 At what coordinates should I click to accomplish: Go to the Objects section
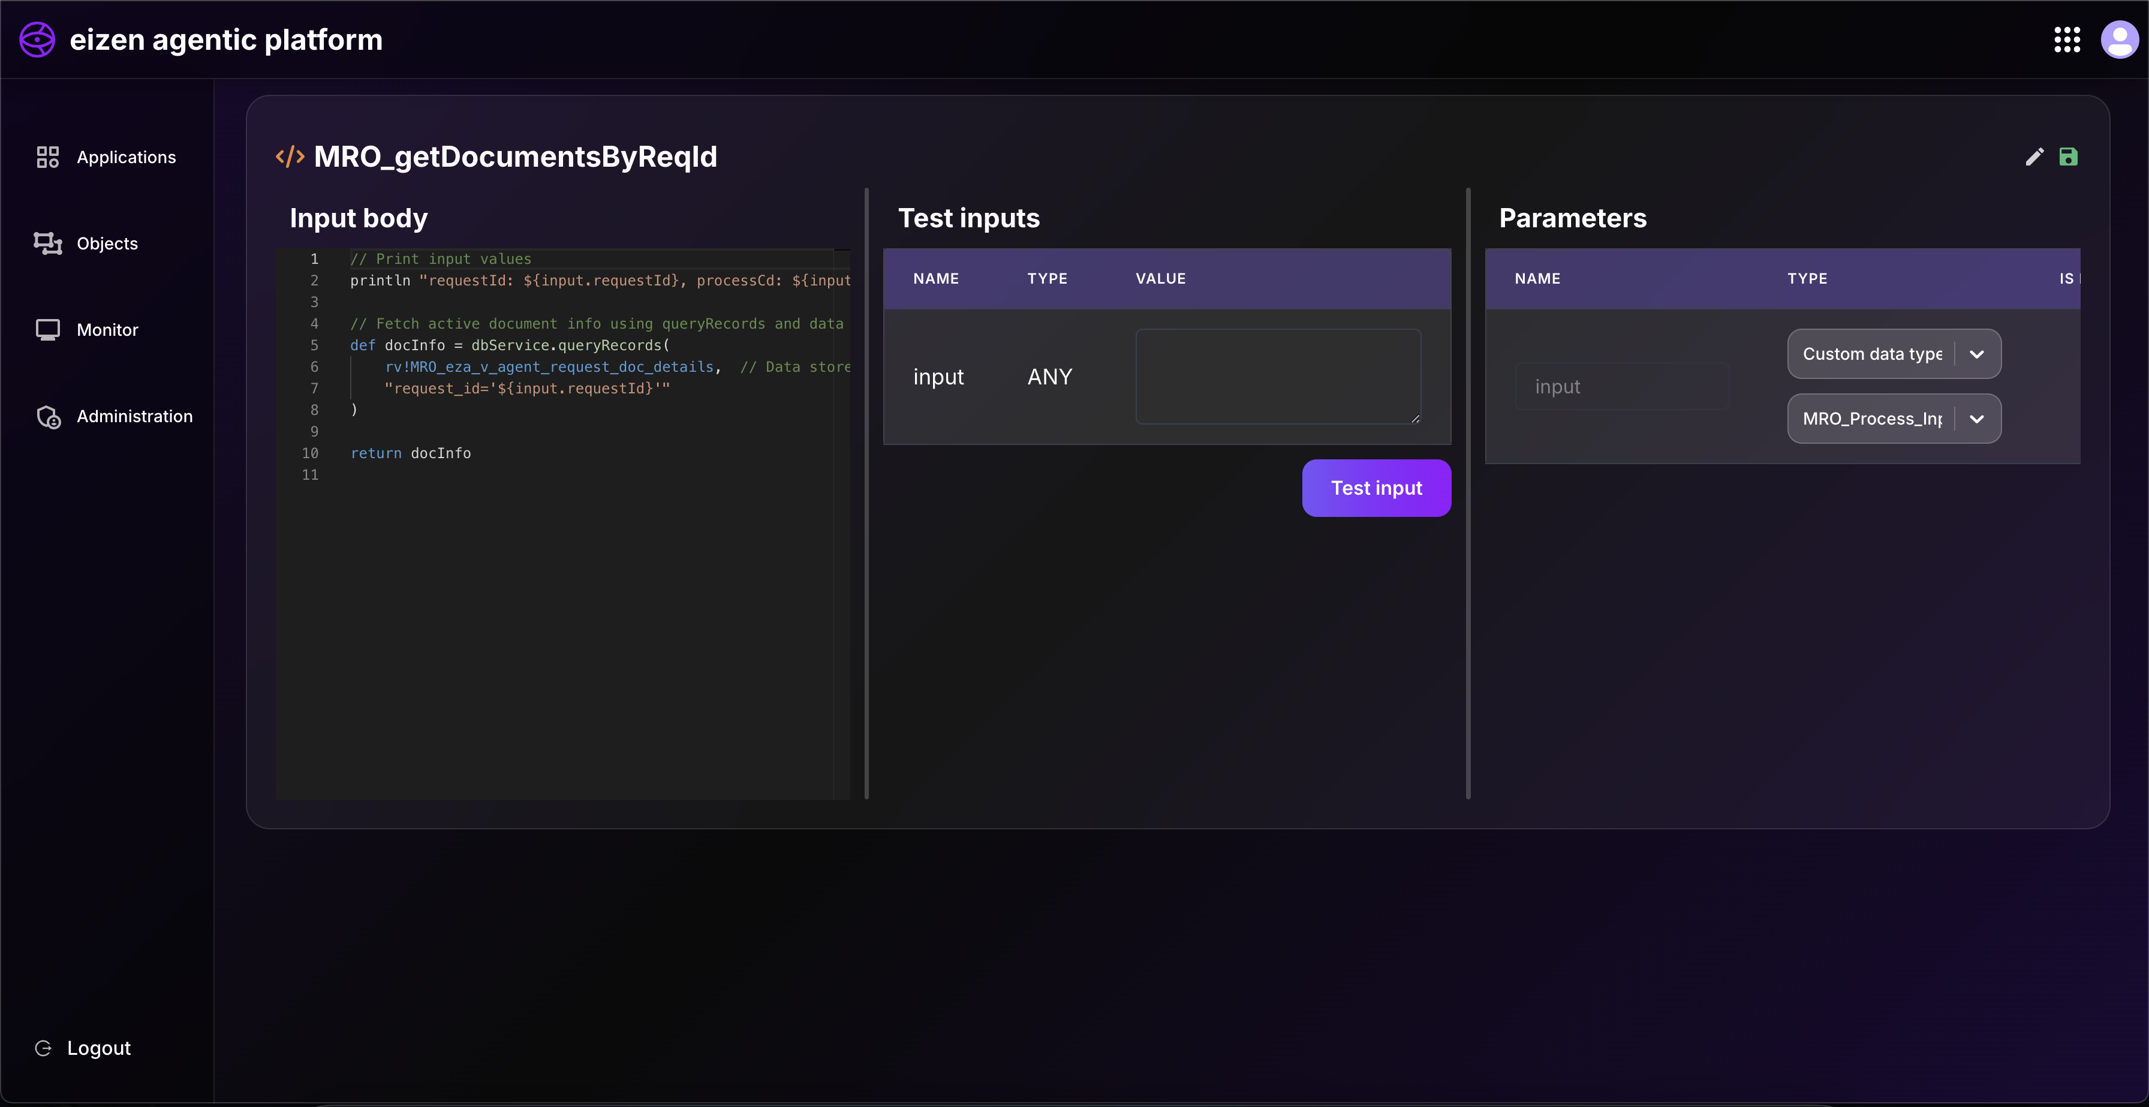(107, 243)
